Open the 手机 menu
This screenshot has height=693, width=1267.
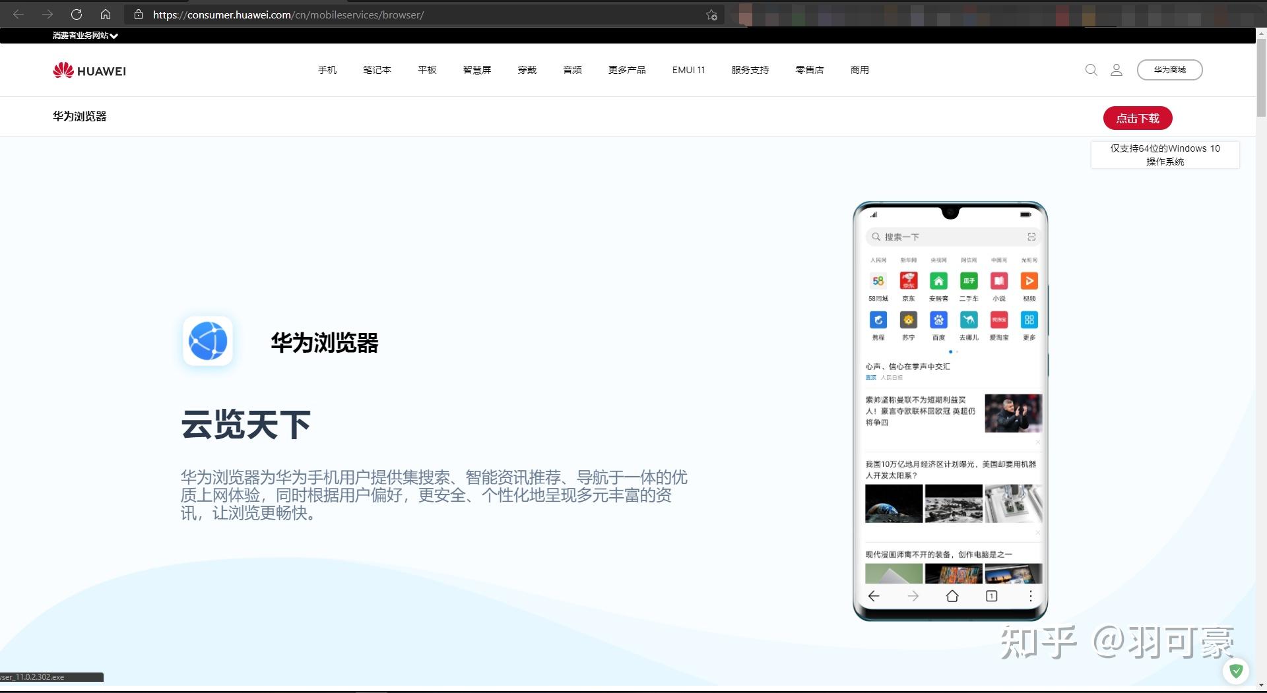tap(327, 70)
